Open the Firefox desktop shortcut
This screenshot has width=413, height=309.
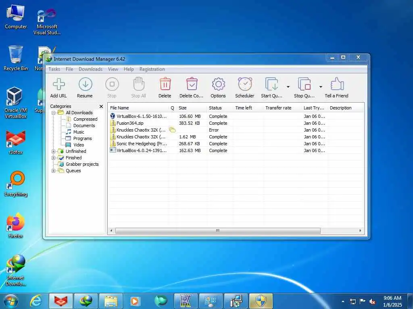click(16, 225)
